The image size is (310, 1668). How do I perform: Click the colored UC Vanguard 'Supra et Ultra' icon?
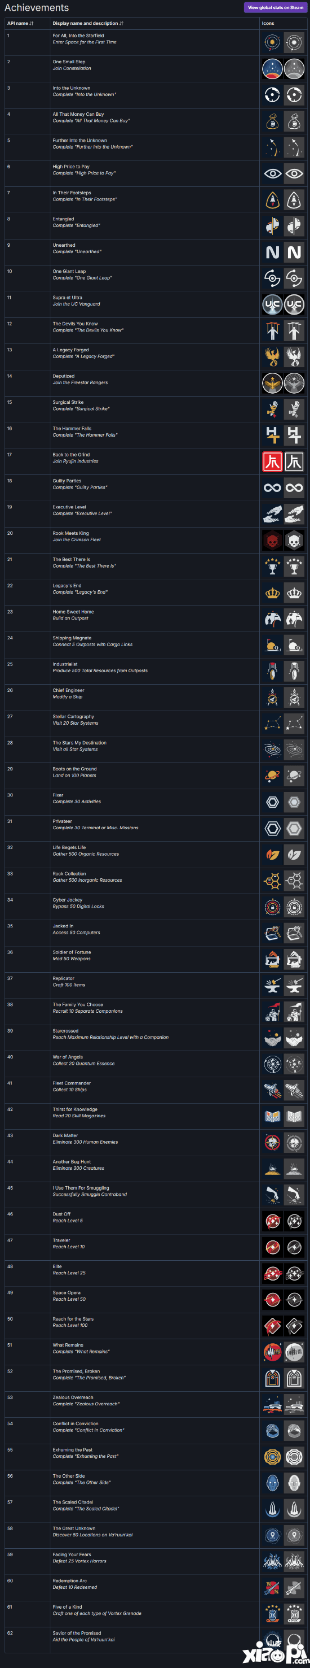[x=273, y=304]
